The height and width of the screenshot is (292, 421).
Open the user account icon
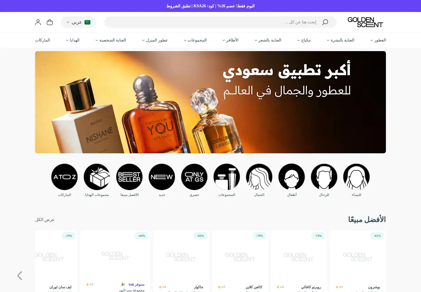click(x=38, y=22)
